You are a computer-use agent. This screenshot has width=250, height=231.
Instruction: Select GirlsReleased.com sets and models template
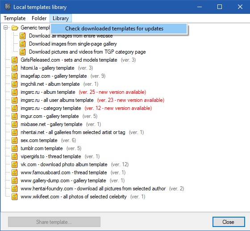[x=69, y=60]
